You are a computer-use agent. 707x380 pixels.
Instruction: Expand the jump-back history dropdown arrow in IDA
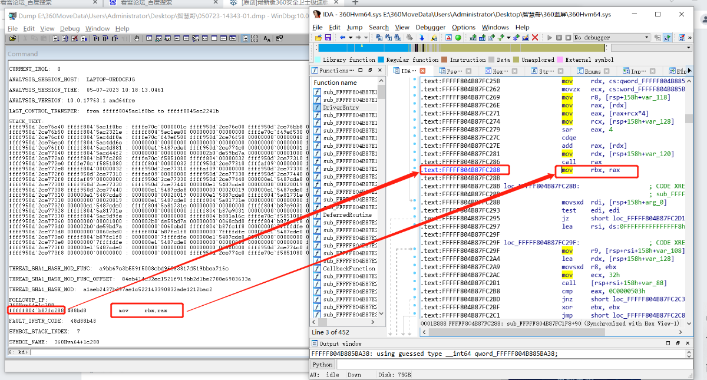(351, 37)
